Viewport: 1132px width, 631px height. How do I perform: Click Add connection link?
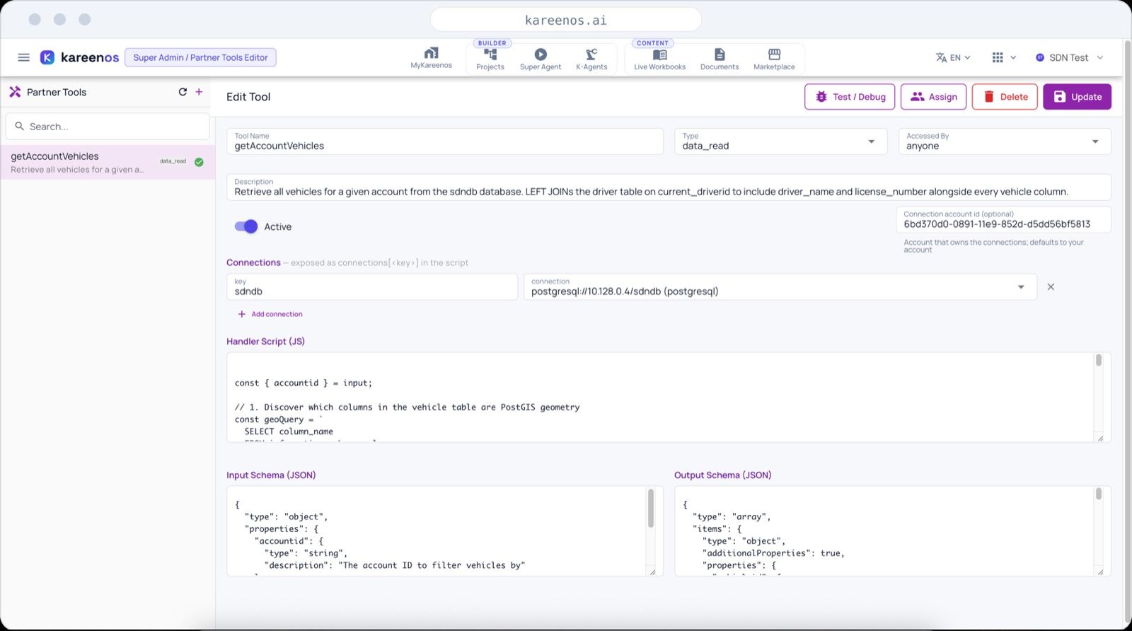coord(270,314)
